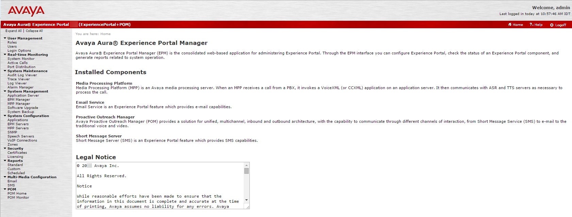Viewport: 572px width, 217px height.
Task: Collapse the Reports section arrow
Action: coord(5,161)
